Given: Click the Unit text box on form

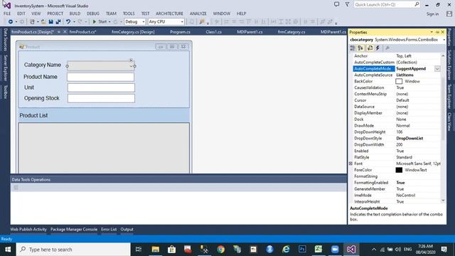Looking at the screenshot, I should (101, 87).
